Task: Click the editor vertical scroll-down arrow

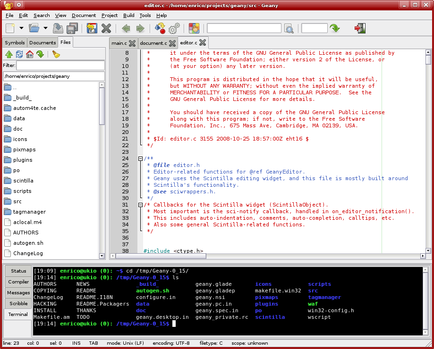Action: point(428,250)
